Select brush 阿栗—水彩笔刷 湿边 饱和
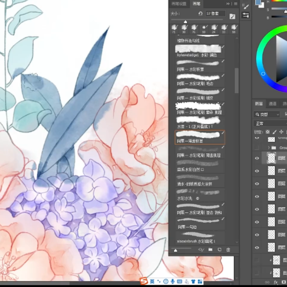 pyautogui.click(x=200, y=209)
